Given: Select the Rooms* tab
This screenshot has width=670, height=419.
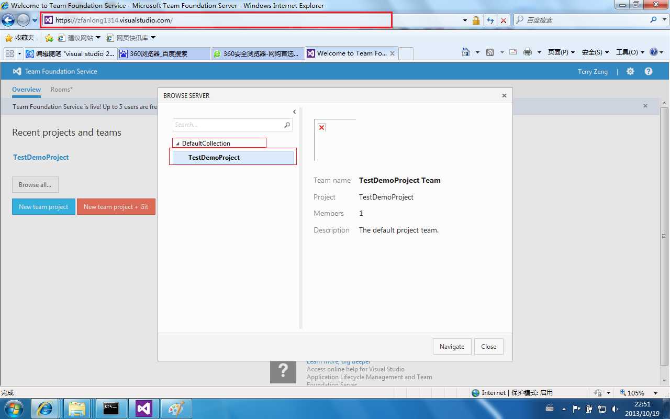Looking at the screenshot, I should pyautogui.click(x=61, y=90).
